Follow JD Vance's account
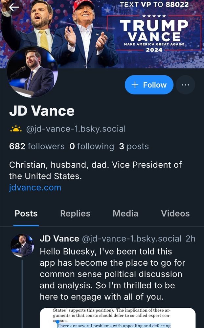Screen dimensions: 204x328 pos(149,85)
